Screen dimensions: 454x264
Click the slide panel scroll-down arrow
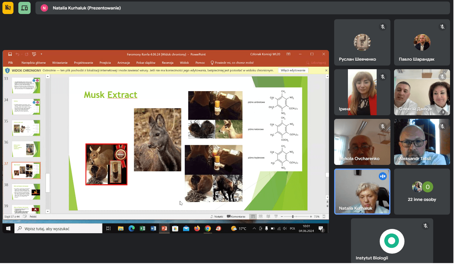click(x=48, y=211)
